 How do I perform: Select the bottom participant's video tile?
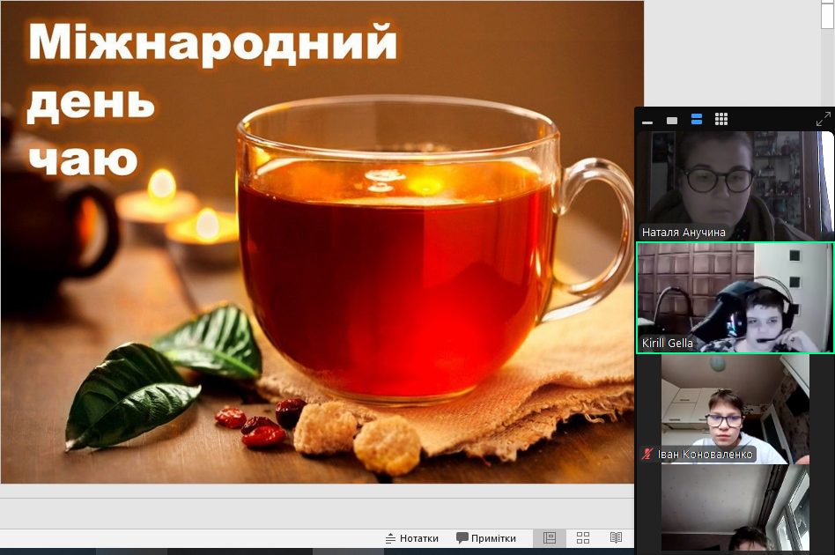pyautogui.click(x=735, y=508)
